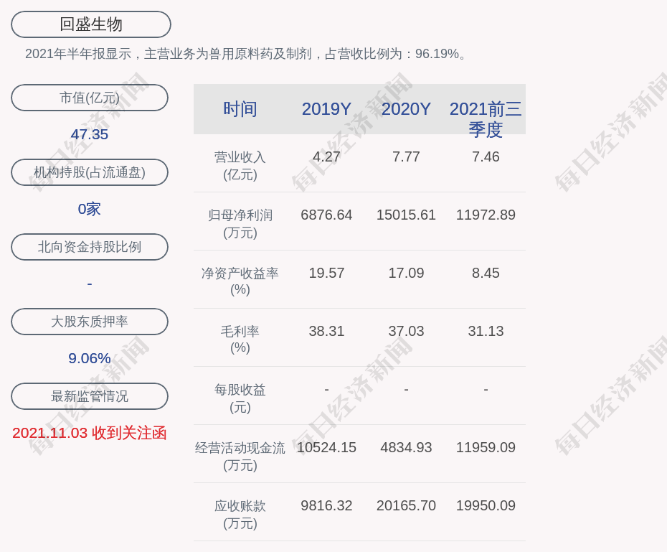Click the 机构持股(占流通盘) label

[x=90, y=172]
